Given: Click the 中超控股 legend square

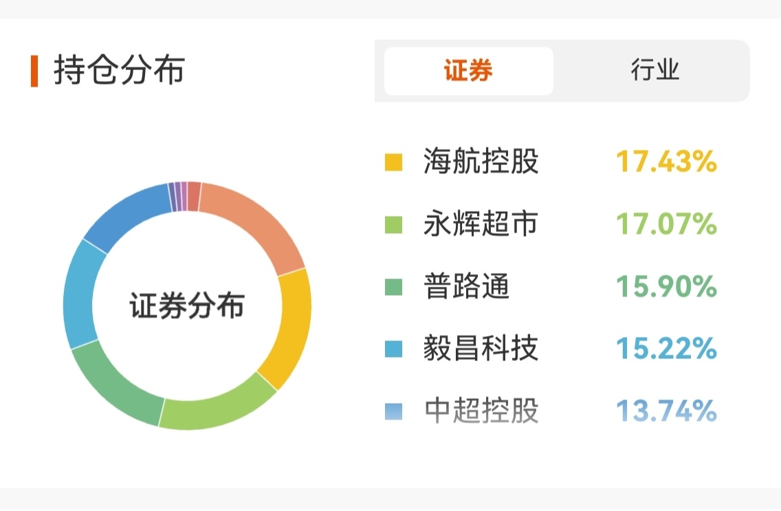Looking at the screenshot, I should pyautogui.click(x=393, y=411).
